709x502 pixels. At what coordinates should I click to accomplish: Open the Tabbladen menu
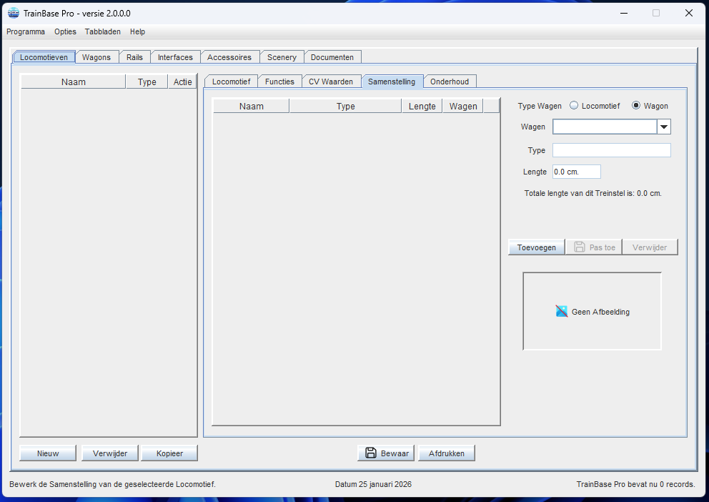(x=103, y=31)
